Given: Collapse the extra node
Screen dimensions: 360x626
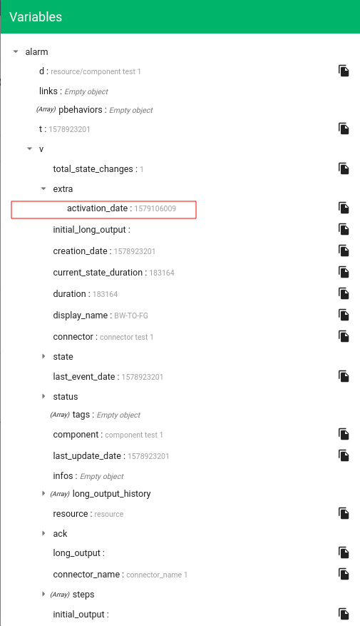Looking at the screenshot, I should (x=43, y=188).
